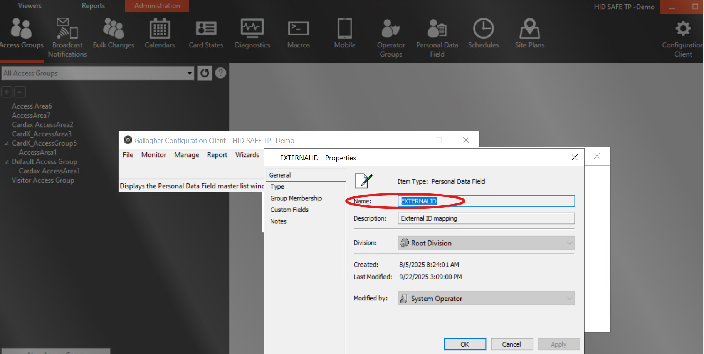Click the Gallagher Configuration Client title icon
Screen dimensions: 704x354
(x=128, y=140)
